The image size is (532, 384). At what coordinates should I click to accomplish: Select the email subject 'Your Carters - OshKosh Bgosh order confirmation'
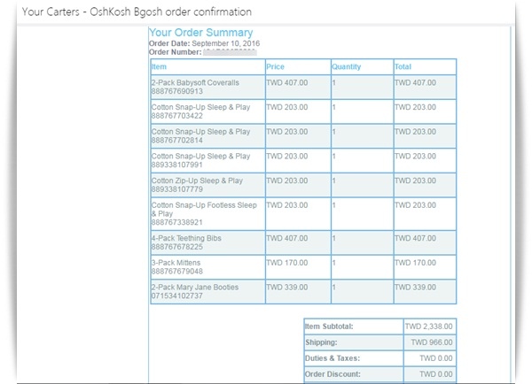[x=137, y=12]
